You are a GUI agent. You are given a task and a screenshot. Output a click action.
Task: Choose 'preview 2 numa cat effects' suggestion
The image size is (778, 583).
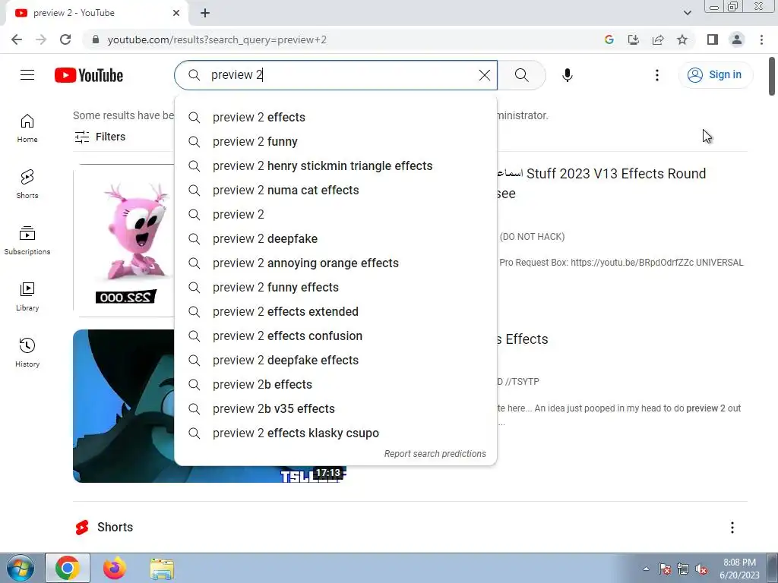(335, 191)
